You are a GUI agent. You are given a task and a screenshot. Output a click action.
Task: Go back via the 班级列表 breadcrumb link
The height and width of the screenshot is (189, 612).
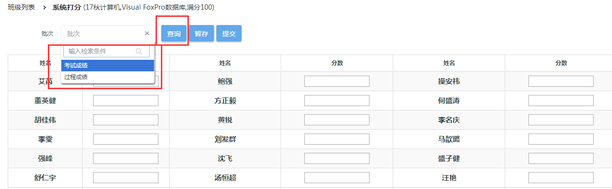pos(21,7)
